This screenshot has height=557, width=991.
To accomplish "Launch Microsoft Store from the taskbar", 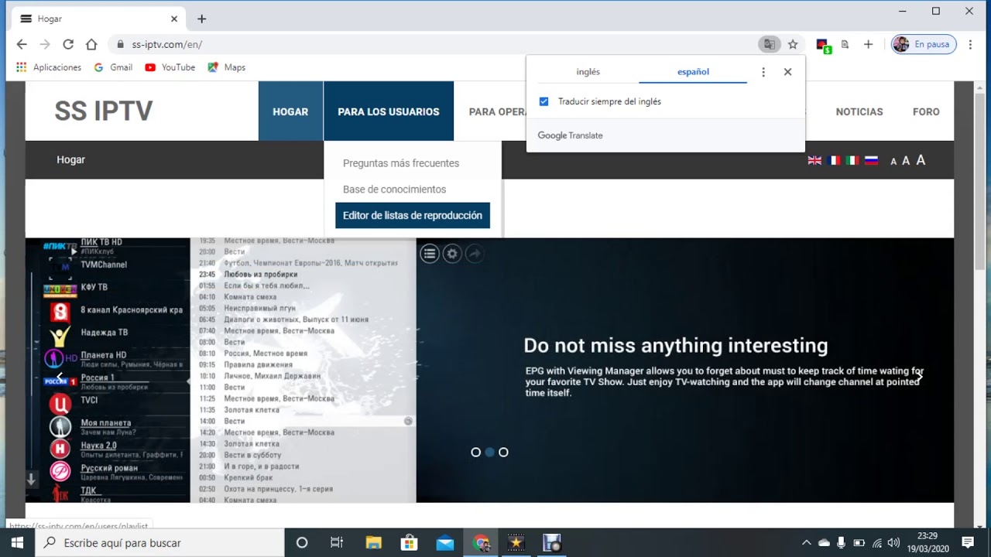I will click(x=409, y=542).
